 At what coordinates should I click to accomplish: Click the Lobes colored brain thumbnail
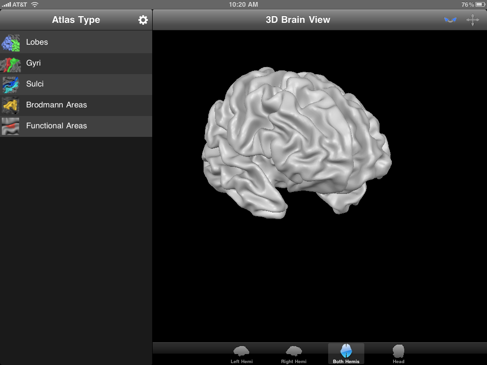pos(10,42)
